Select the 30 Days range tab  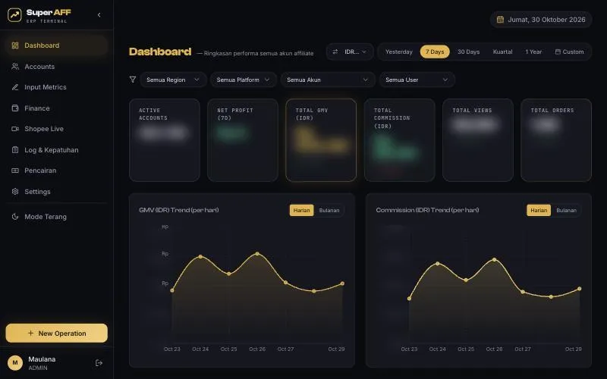(x=468, y=52)
